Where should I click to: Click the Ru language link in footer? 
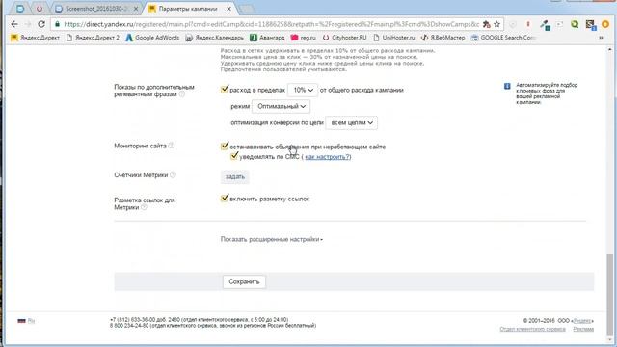coord(31,321)
